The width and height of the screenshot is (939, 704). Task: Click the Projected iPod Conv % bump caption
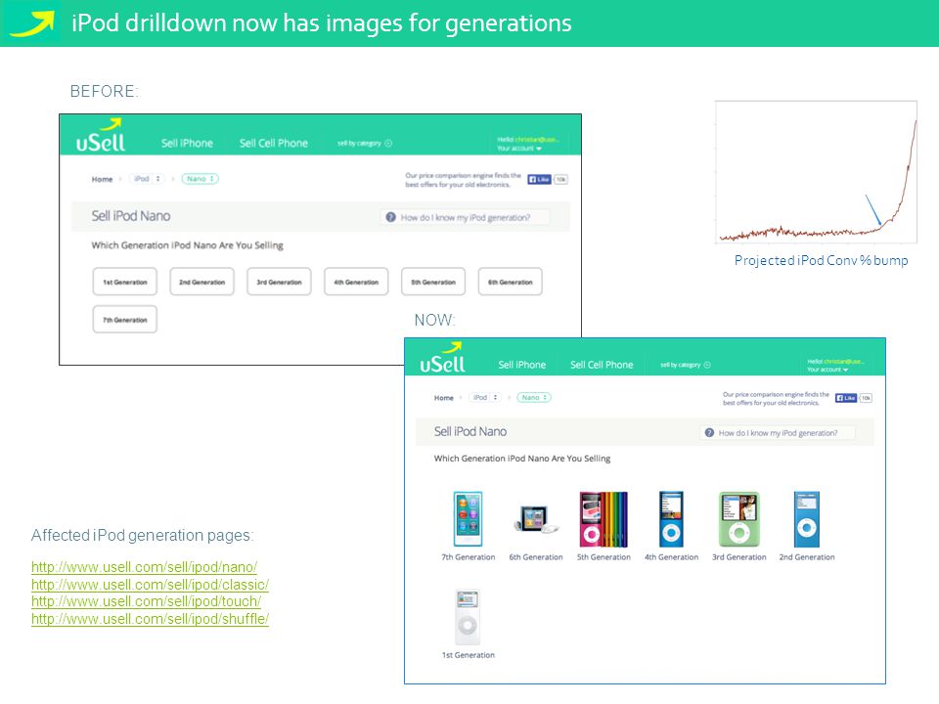pyautogui.click(x=821, y=260)
